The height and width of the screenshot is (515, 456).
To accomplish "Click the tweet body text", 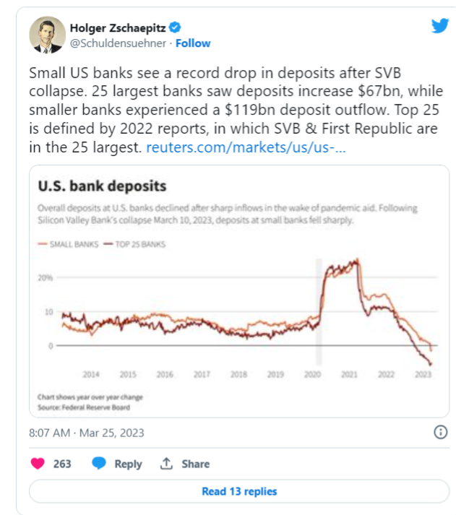I will pyautogui.click(x=236, y=110).
